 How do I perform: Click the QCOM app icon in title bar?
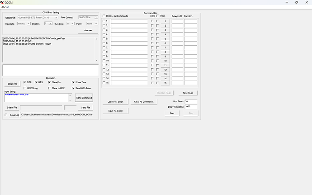point(2,2)
